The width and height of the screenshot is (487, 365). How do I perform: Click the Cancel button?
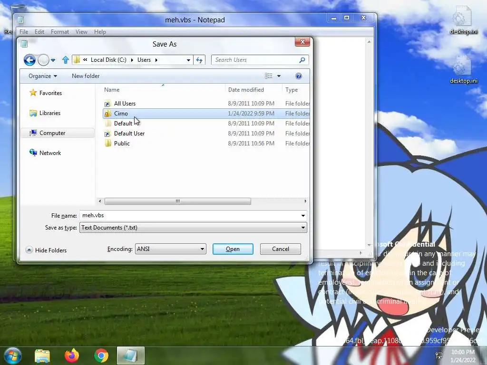coord(281,249)
